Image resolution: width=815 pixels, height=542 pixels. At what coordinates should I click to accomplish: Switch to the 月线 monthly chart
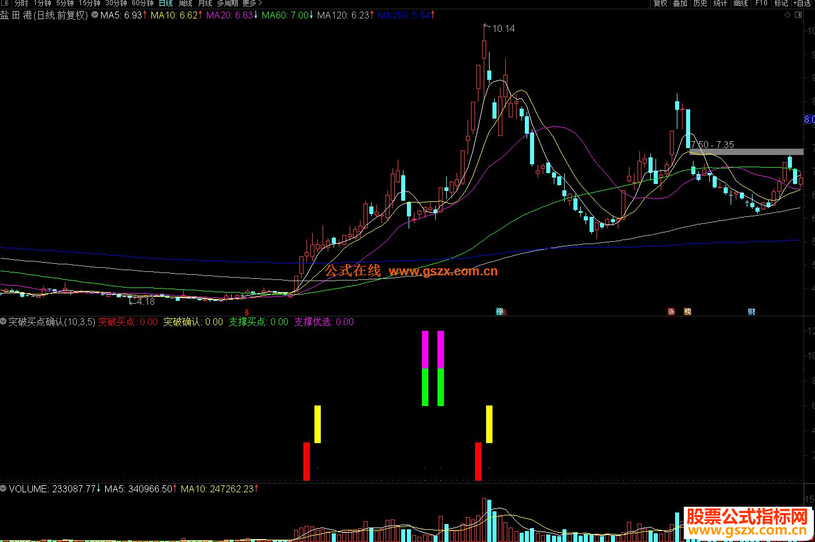coord(205,3)
